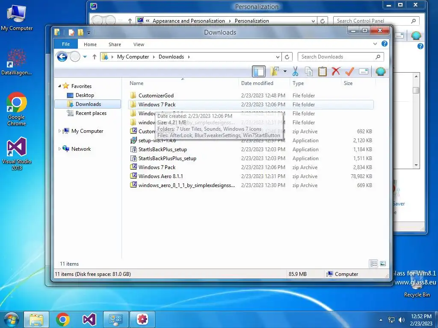Click the new folder icon in title bar
438x328 pixels.
[x=80, y=32]
